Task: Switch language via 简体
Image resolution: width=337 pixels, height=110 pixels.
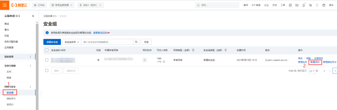Action: tap(331, 5)
